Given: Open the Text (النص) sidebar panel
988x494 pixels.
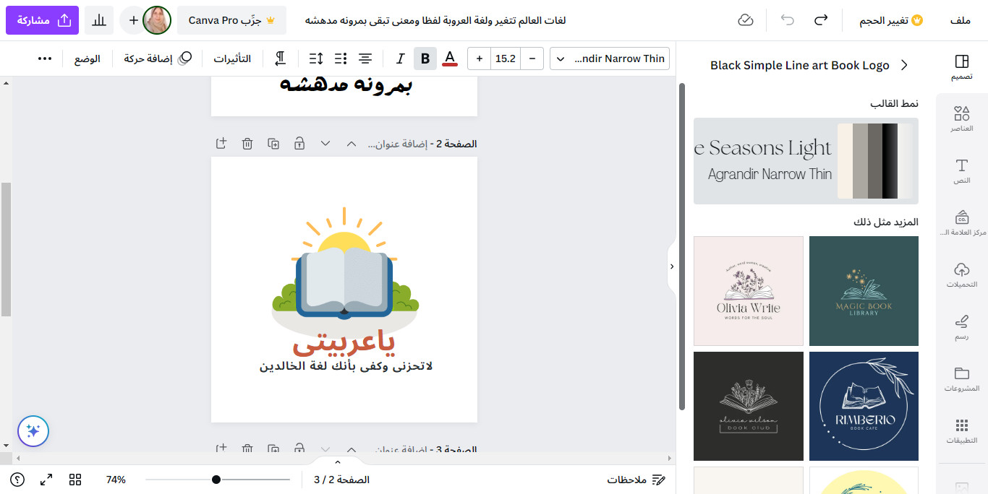Looking at the screenshot, I should [961, 171].
